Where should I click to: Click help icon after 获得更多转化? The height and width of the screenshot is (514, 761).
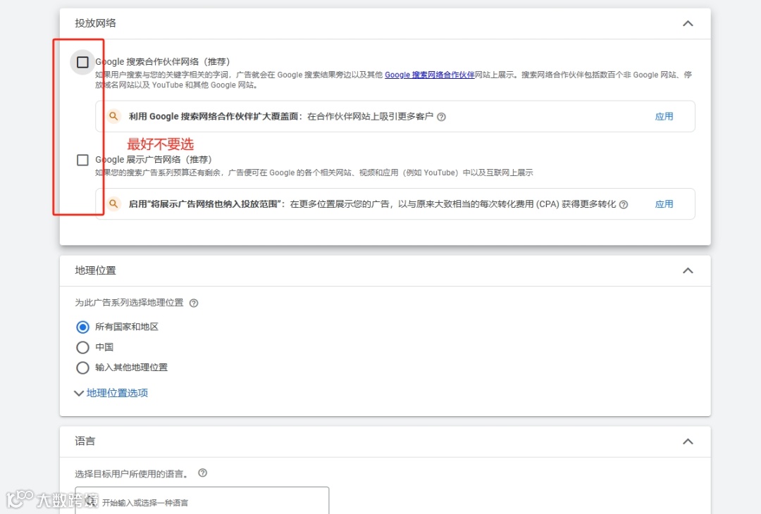(x=624, y=205)
